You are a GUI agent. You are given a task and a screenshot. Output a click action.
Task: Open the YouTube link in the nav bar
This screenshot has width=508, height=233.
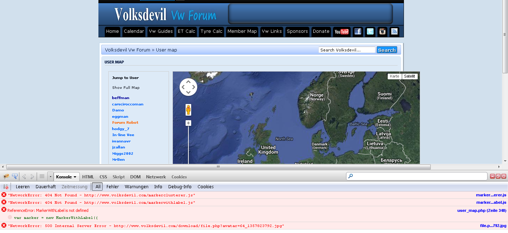tap(341, 32)
